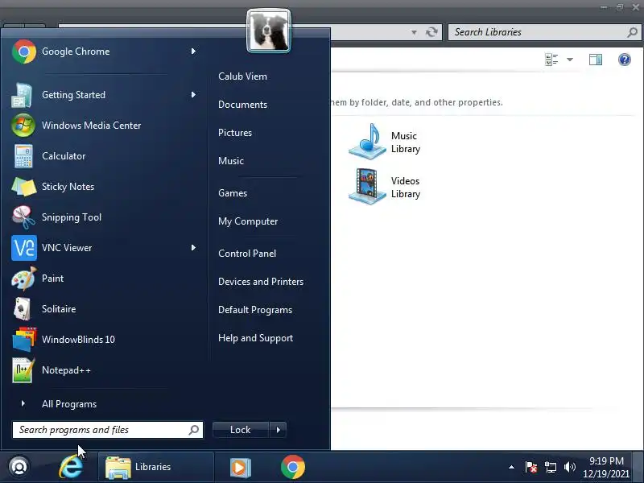Screen dimensions: 644x483
Task: Open the Notepad++ icon
Action: pyautogui.click(x=23, y=370)
